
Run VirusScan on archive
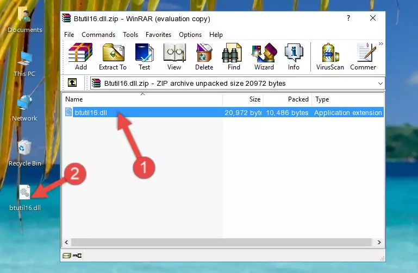pyautogui.click(x=330, y=56)
